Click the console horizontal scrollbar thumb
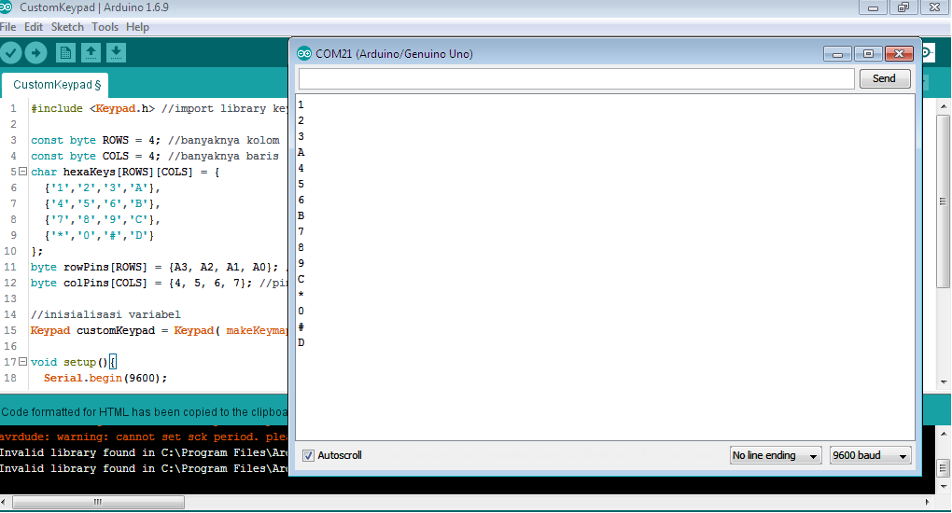The image size is (952, 513). coord(98,502)
